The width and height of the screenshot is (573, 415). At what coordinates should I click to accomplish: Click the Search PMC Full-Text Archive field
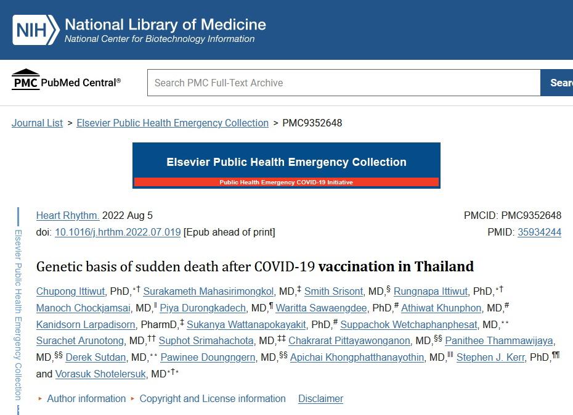pos(344,83)
